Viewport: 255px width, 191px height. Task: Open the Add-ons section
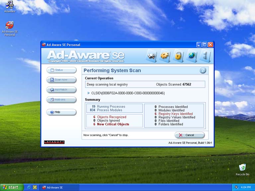61,99
